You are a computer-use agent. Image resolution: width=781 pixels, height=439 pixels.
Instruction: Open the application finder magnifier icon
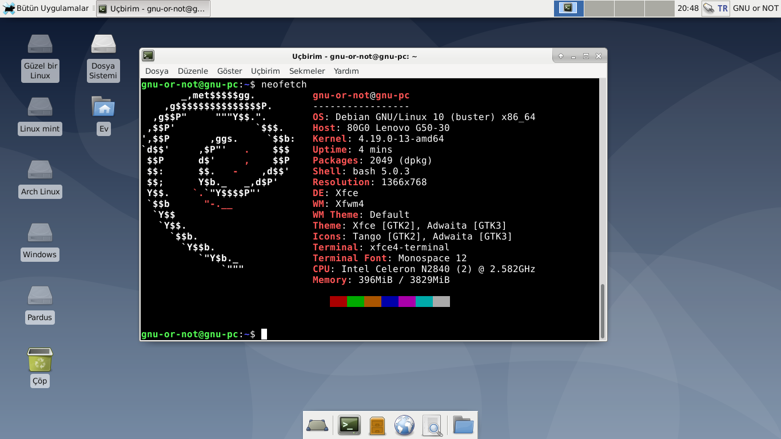coord(433,425)
